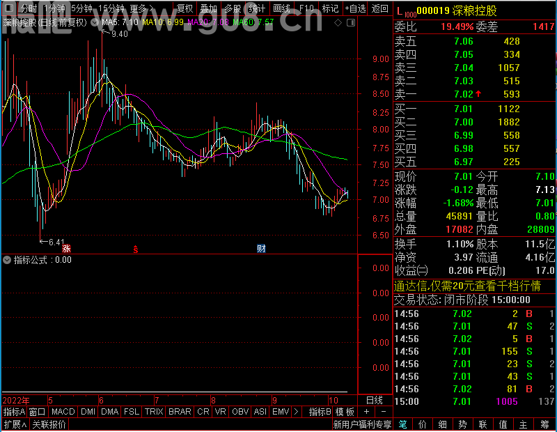The height and width of the screenshot is (432, 557).
Task: Click MA60: 7.57 label
Action: [x=253, y=22]
